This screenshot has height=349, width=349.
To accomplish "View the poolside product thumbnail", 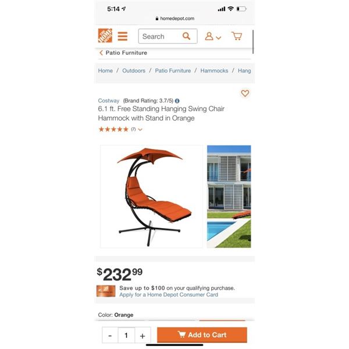I will (229, 197).
